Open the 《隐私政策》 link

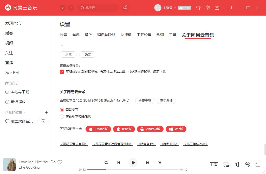point(169,144)
